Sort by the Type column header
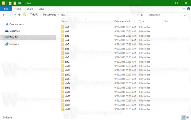 (142, 21)
